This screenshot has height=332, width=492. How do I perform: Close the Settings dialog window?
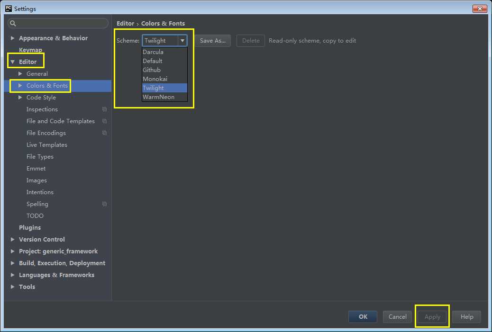coord(480,9)
